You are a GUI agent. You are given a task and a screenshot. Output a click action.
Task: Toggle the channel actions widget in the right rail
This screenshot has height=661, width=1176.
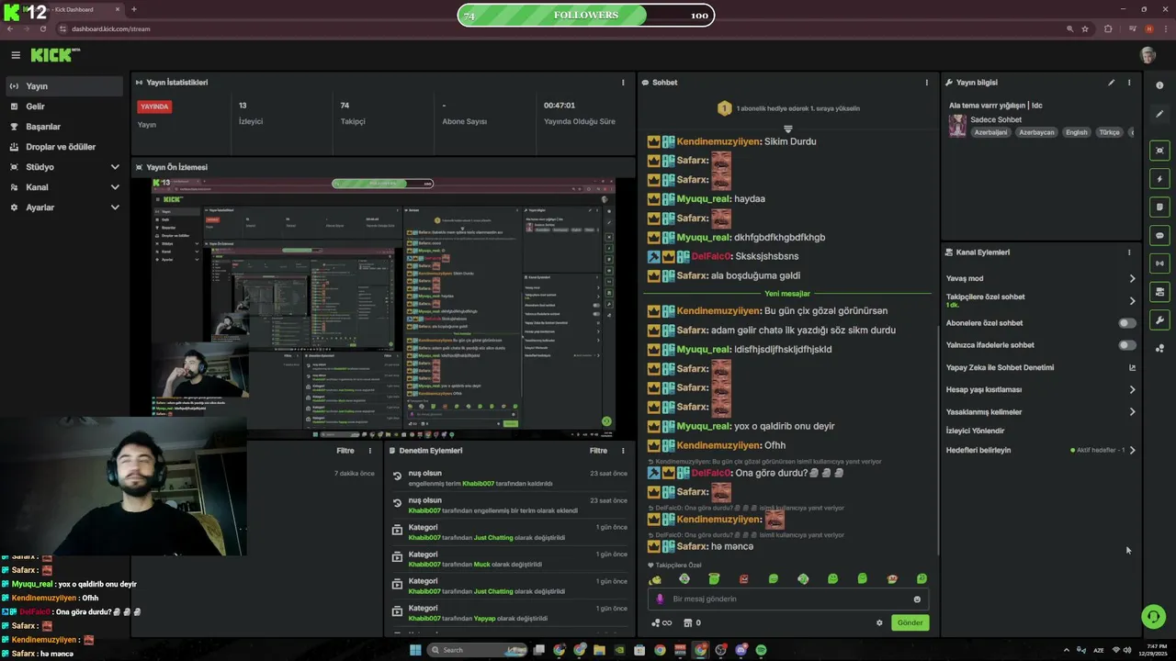point(1159,292)
